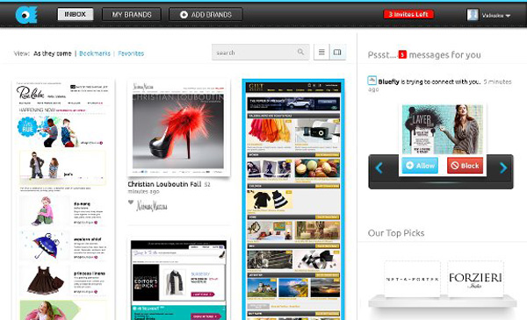Block the Bluefly connection request

[465, 166]
